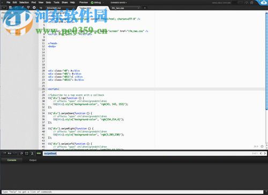Click the body tag on line 12

tap(52, 46)
